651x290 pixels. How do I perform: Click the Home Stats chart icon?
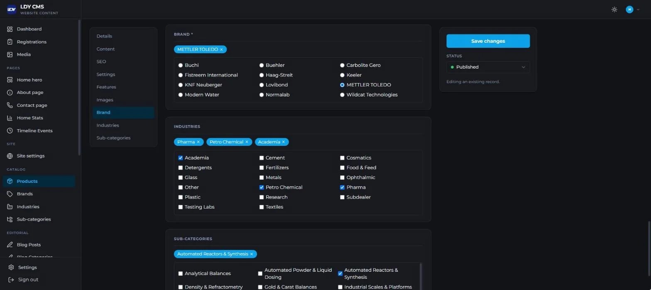pos(10,118)
